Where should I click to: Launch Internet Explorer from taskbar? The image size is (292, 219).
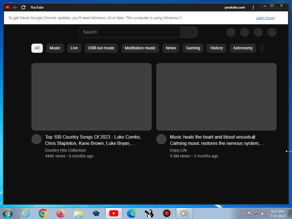25,213
